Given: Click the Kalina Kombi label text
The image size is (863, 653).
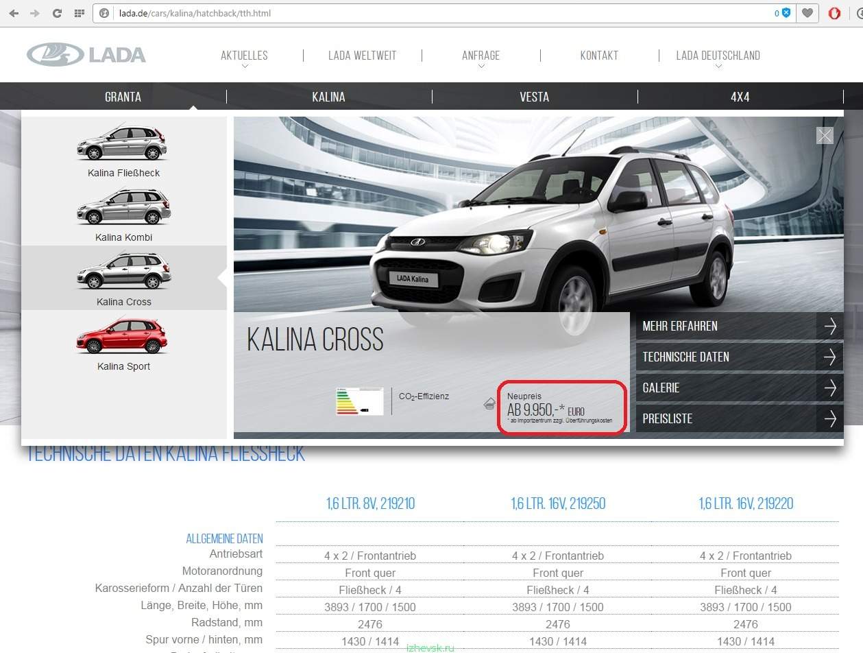Looking at the screenshot, I should pos(123,237).
